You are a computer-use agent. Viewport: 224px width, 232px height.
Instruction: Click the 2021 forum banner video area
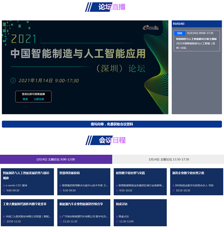tap(85, 67)
